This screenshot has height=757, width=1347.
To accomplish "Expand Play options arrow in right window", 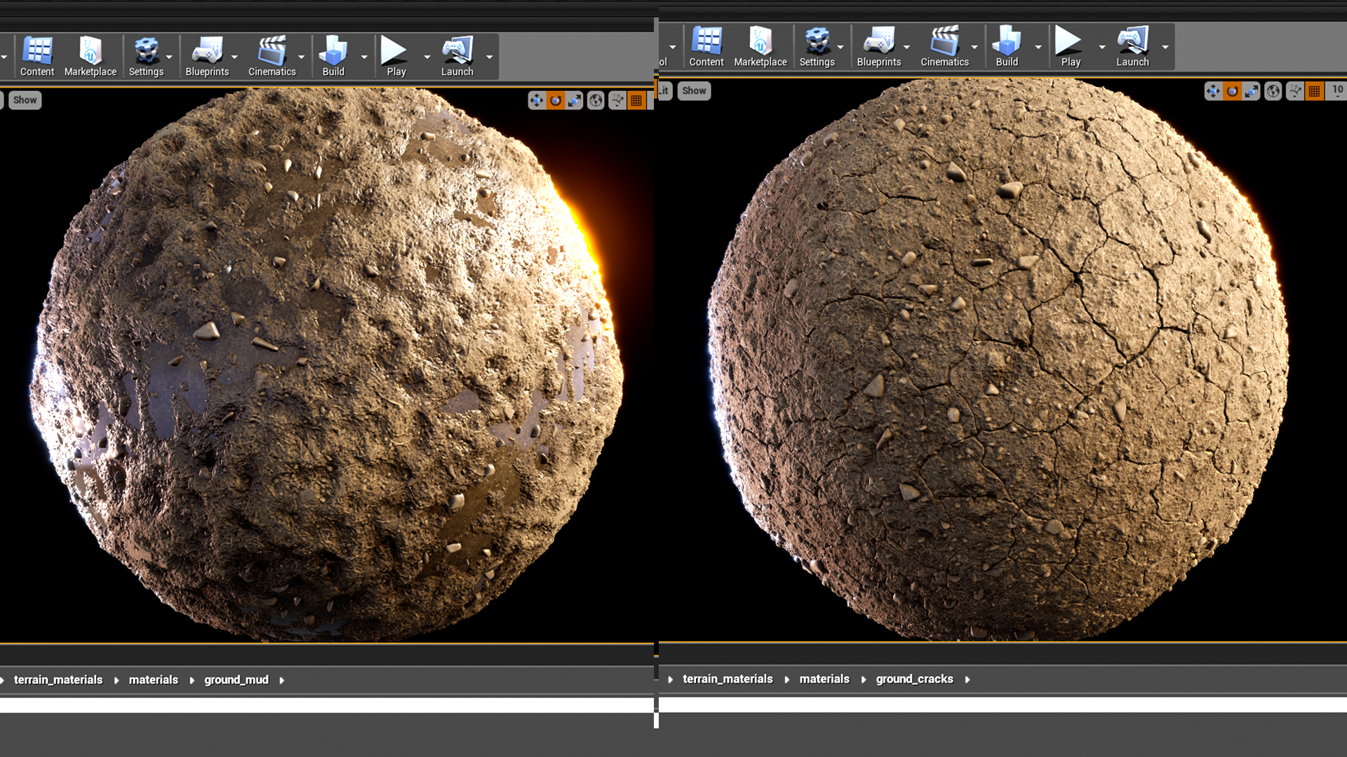I will pos(1101,47).
